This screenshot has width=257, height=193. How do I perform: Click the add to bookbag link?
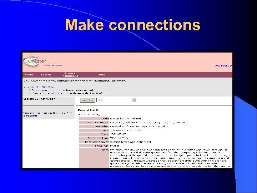(x=89, y=114)
